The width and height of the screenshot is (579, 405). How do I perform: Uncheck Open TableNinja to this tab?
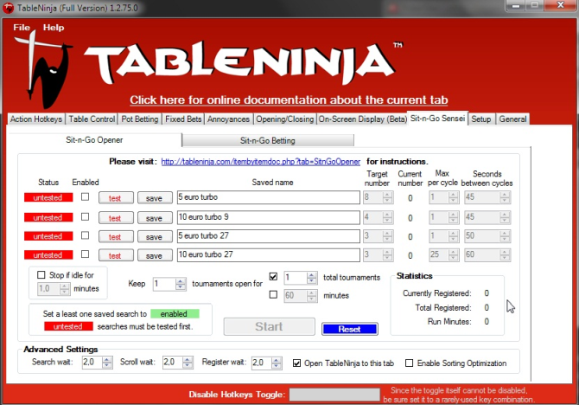(x=296, y=363)
